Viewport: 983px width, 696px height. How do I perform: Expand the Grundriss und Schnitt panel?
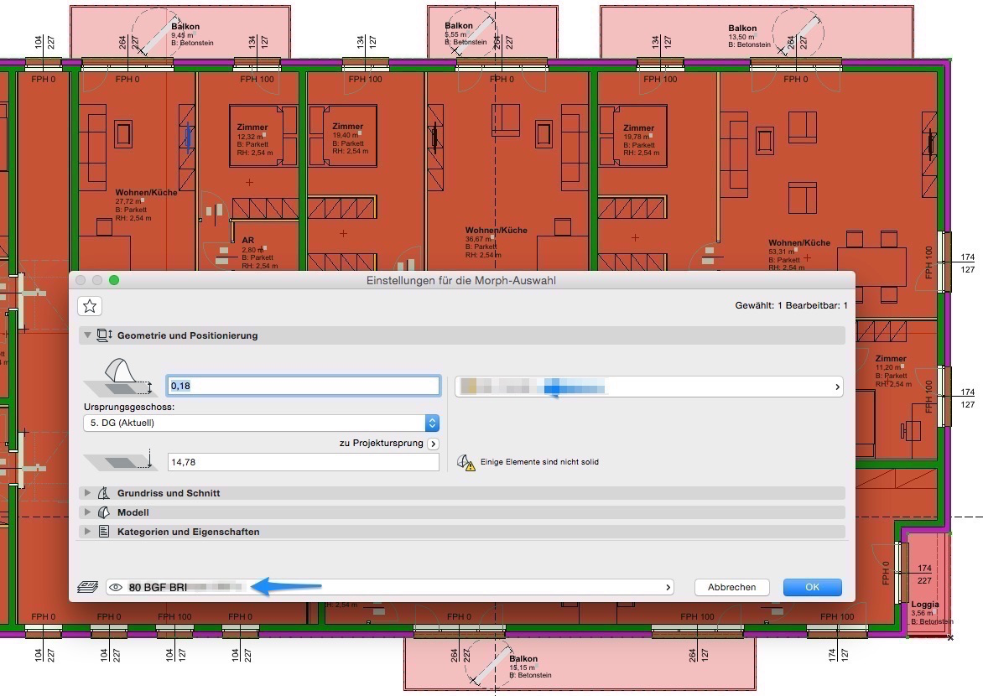pyautogui.click(x=87, y=493)
